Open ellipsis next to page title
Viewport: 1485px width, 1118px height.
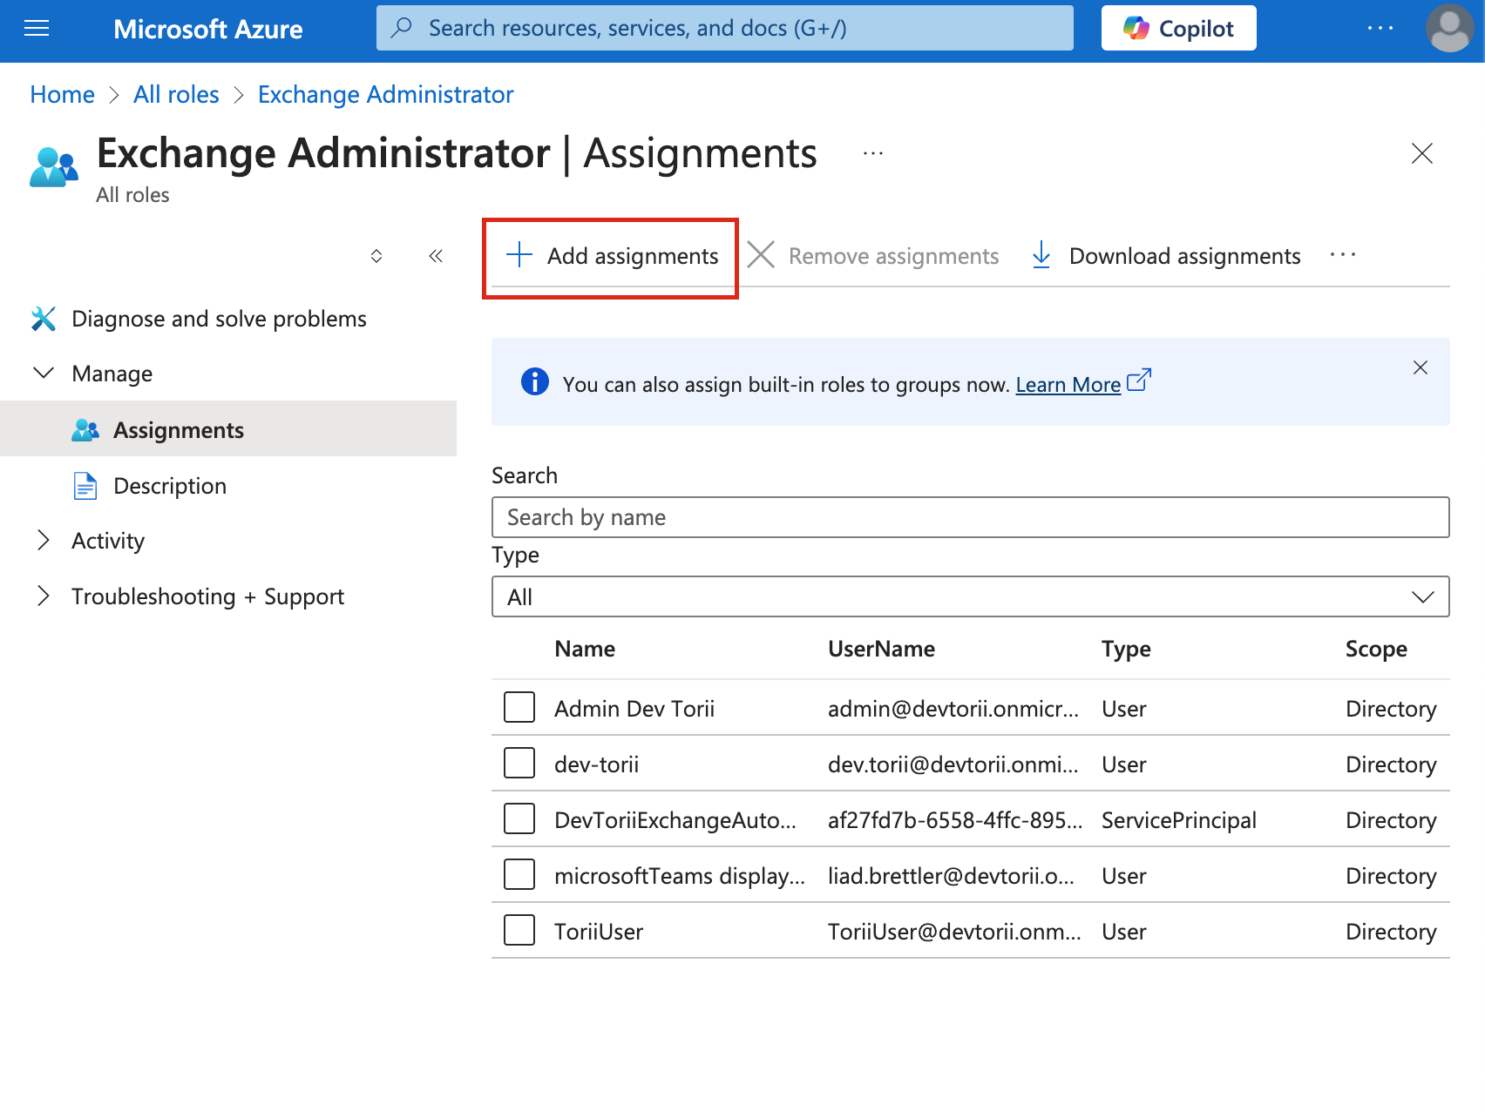click(x=873, y=153)
